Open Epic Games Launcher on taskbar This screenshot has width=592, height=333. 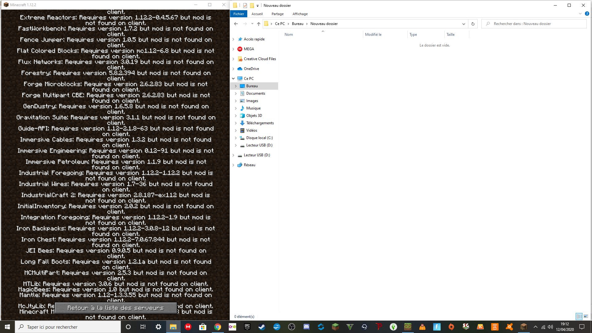point(247,327)
